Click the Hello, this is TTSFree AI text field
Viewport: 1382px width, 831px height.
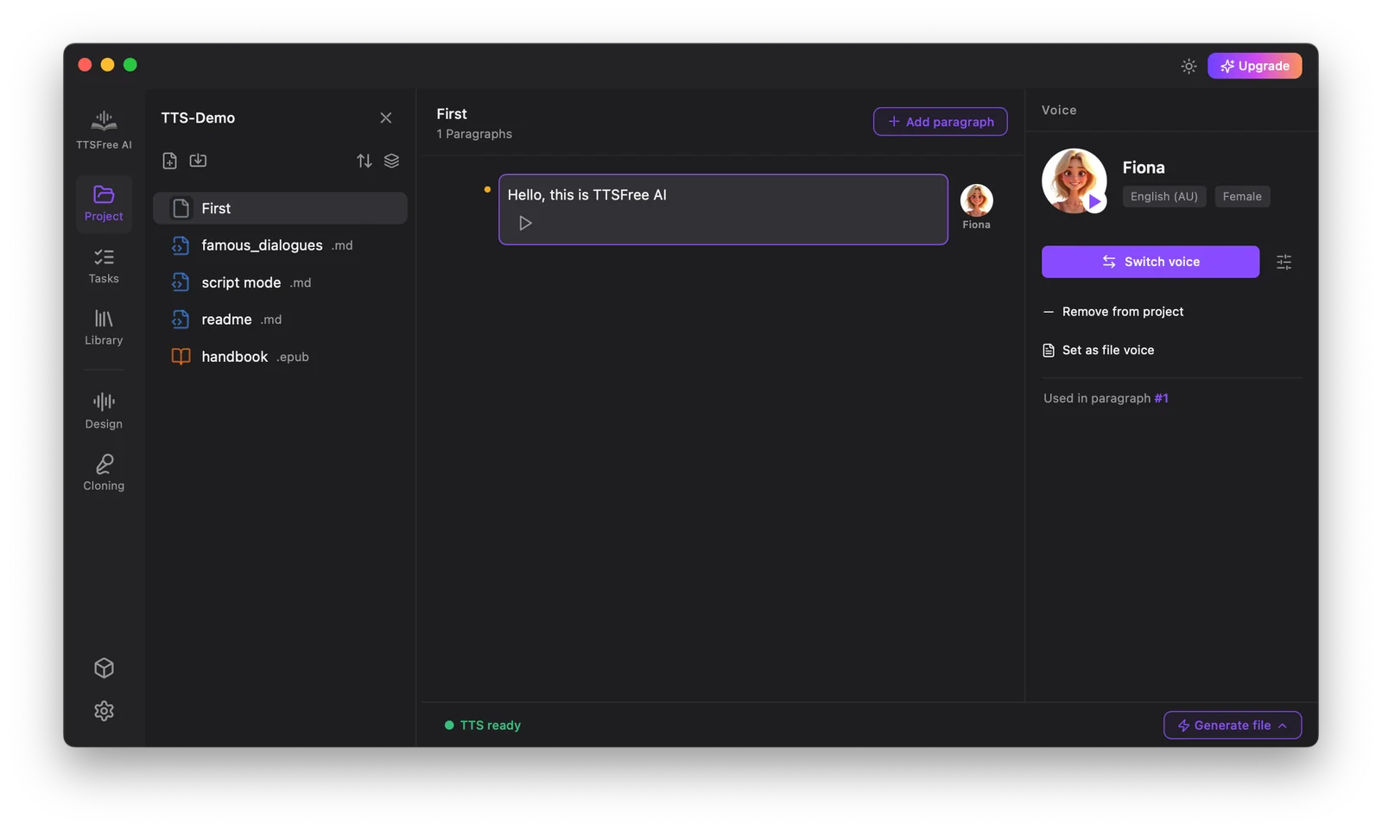coord(723,209)
